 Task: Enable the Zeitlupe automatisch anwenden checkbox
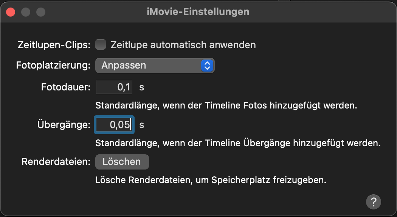pos(101,45)
